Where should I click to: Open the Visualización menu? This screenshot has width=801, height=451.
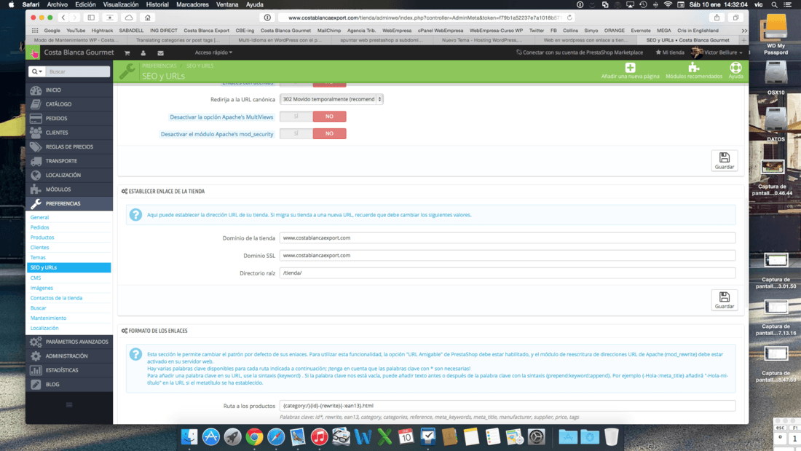click(121, 4)
